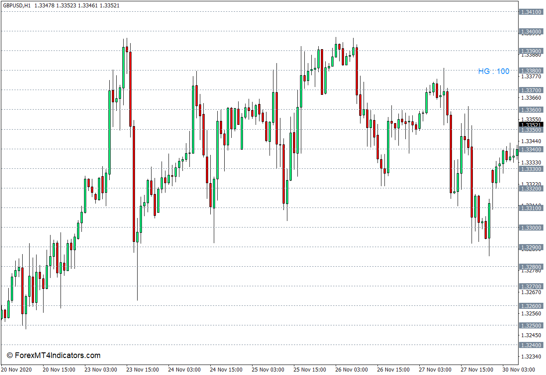
Task: Click the 1.33800 grey price label
Action: (531, 70)
